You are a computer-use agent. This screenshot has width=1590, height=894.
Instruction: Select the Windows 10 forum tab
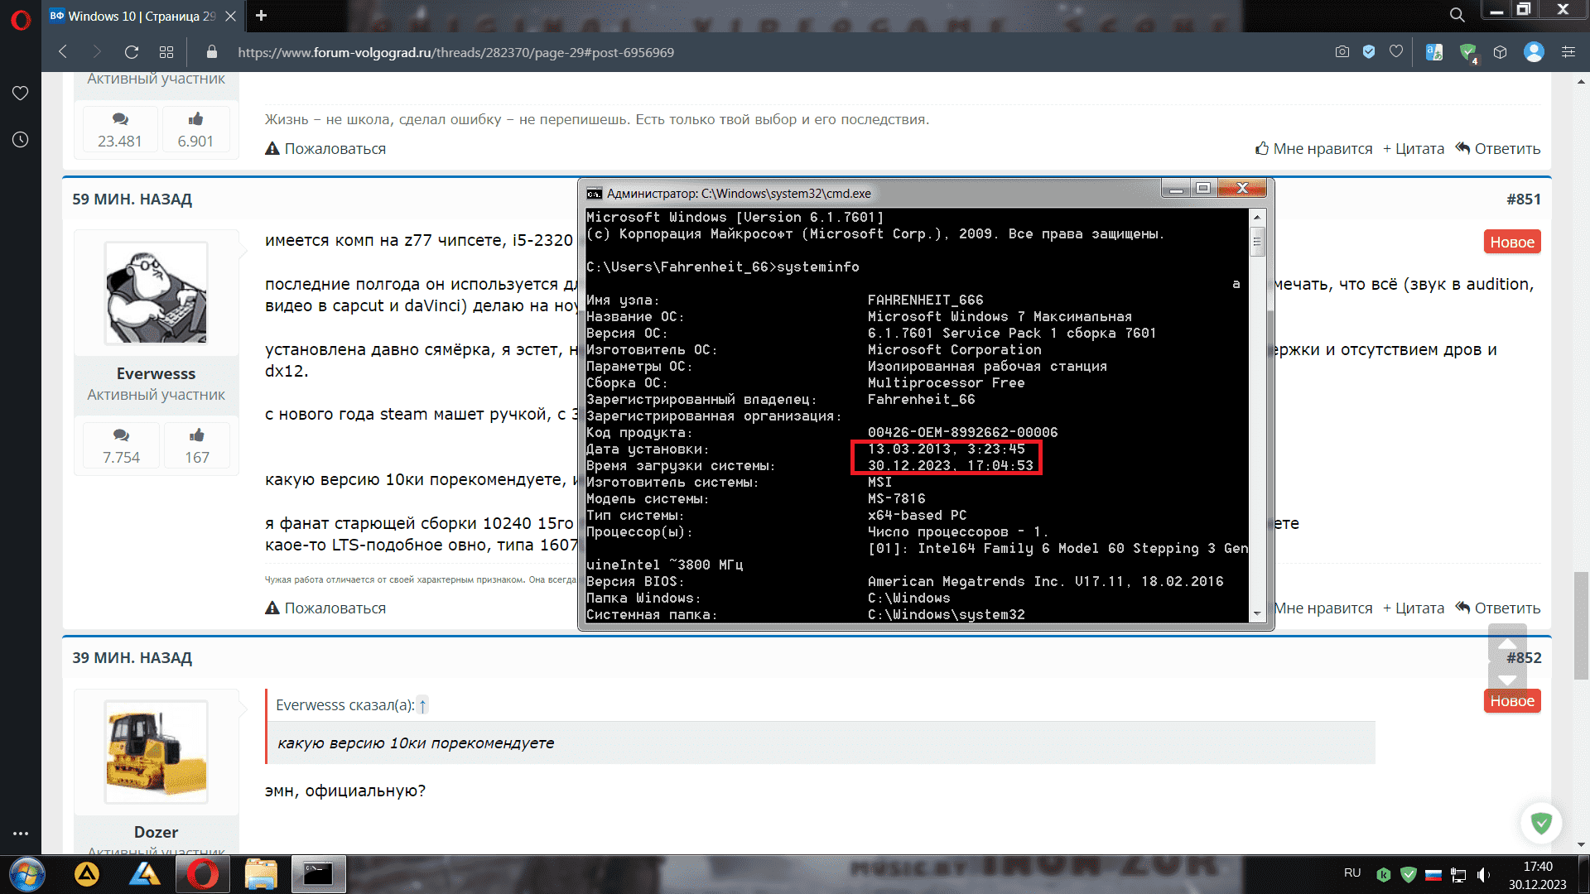[132, 16]
